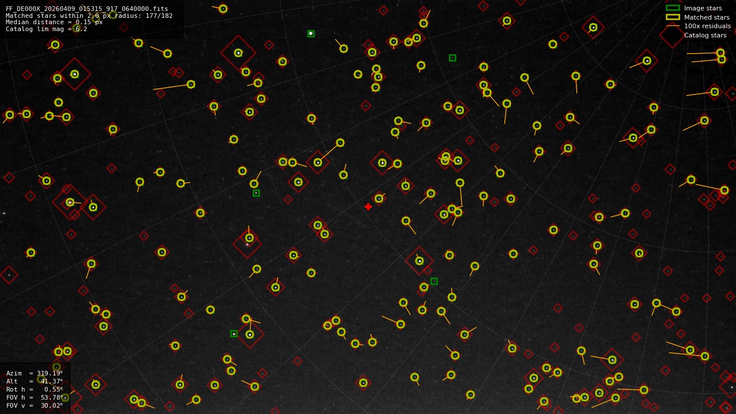This screenshot has height=414, width=736.
Task: Click the 'FOV h = 53.78°' readout
Action: click(35, 397)
